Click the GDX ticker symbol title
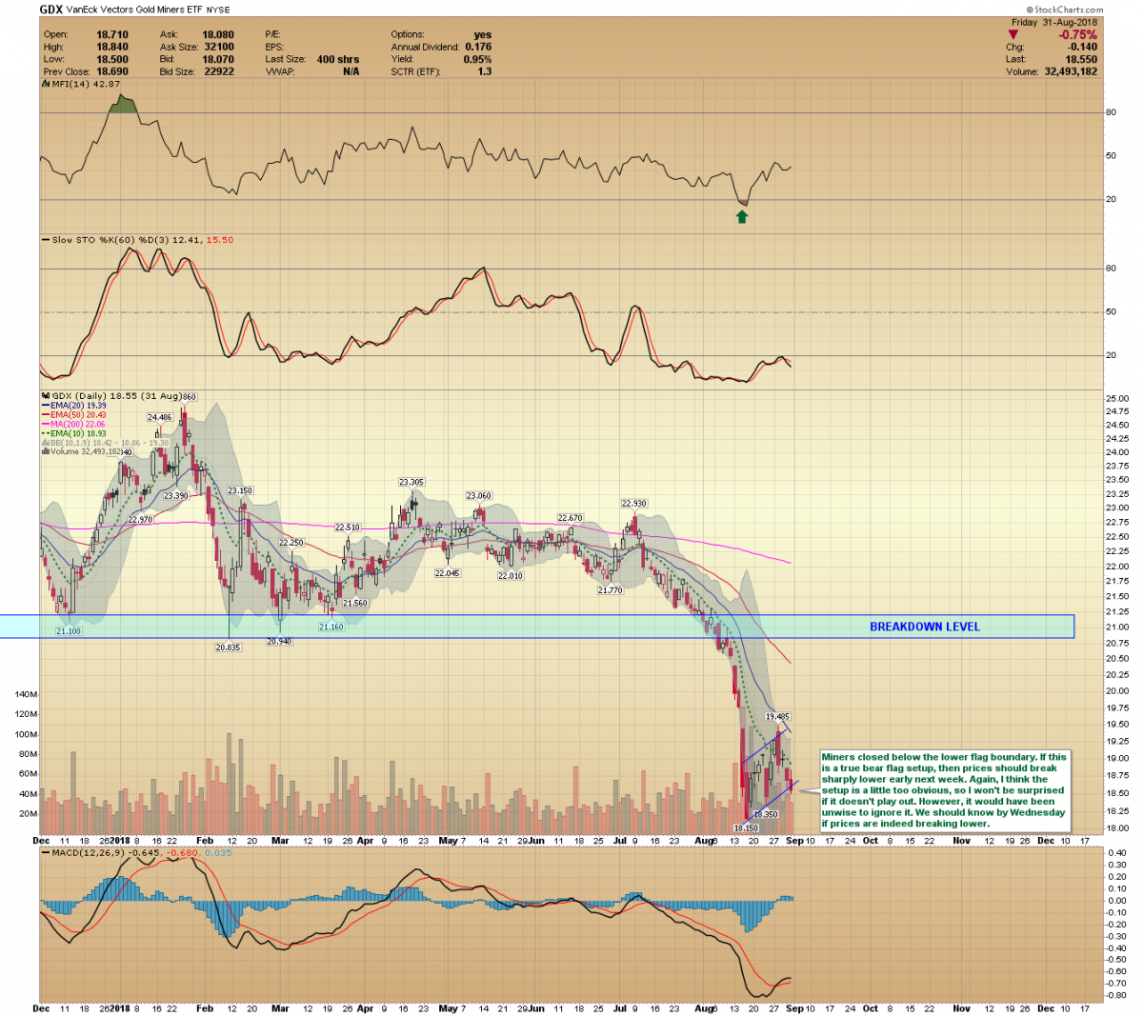The height and width of the screenshot is (1016, 1143). [50, 10]
